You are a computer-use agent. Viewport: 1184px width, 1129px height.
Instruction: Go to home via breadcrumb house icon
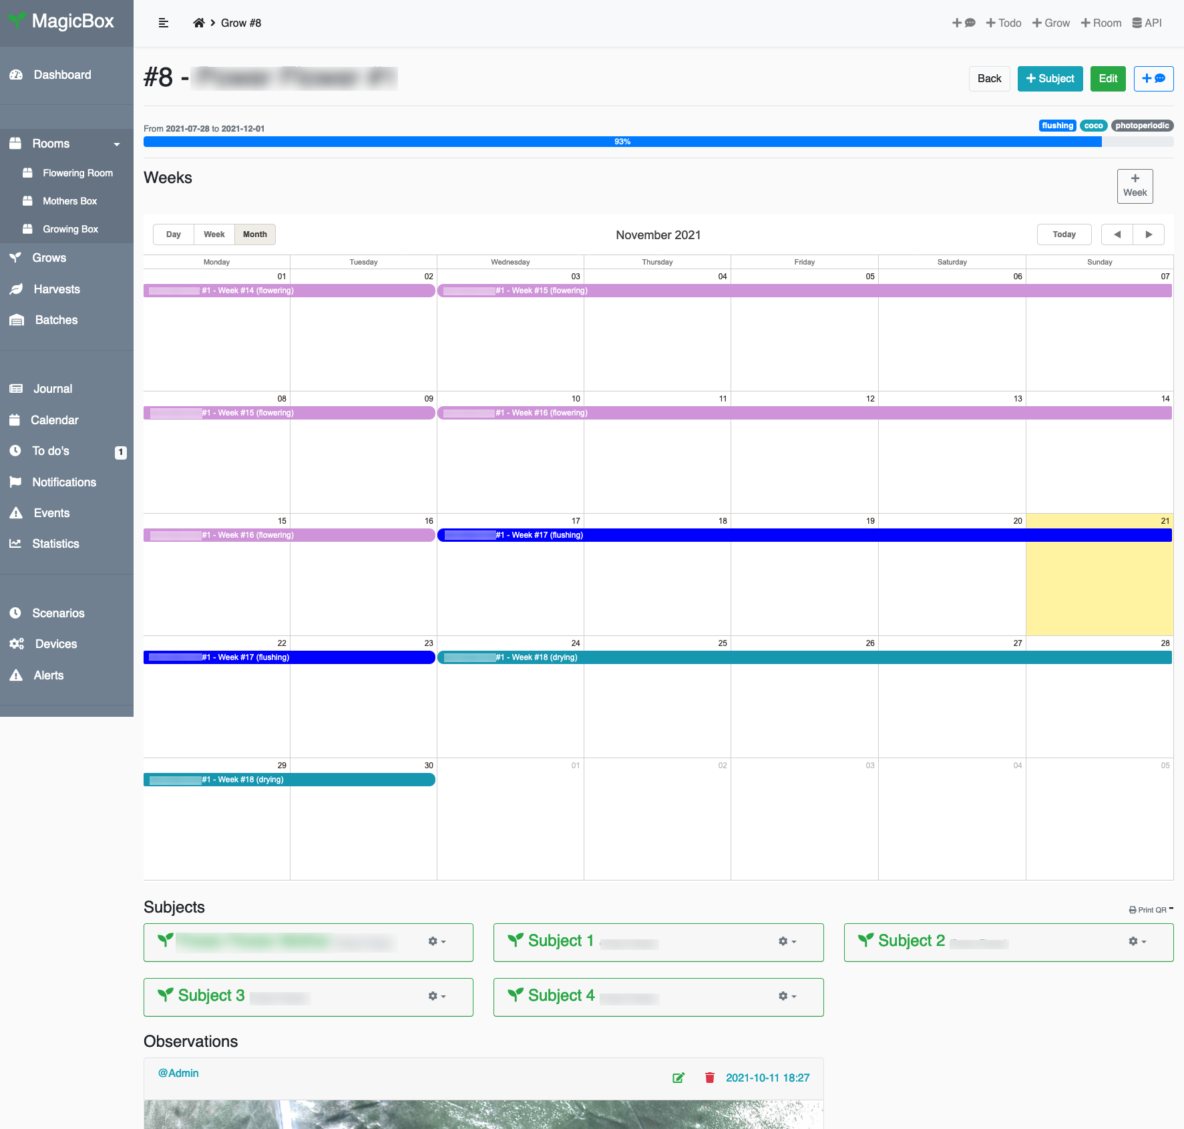coord(198,23)
